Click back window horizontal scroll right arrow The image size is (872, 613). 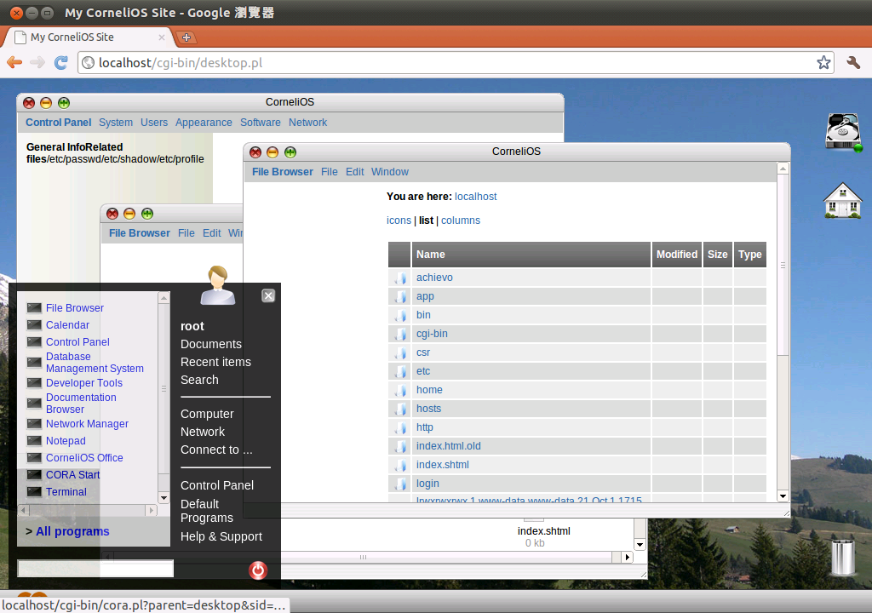628,557
